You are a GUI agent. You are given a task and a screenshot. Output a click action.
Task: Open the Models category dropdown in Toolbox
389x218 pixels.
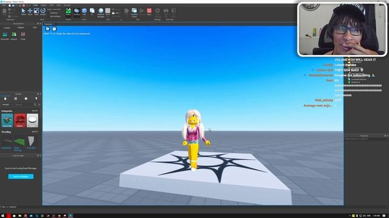pos(7,105)
